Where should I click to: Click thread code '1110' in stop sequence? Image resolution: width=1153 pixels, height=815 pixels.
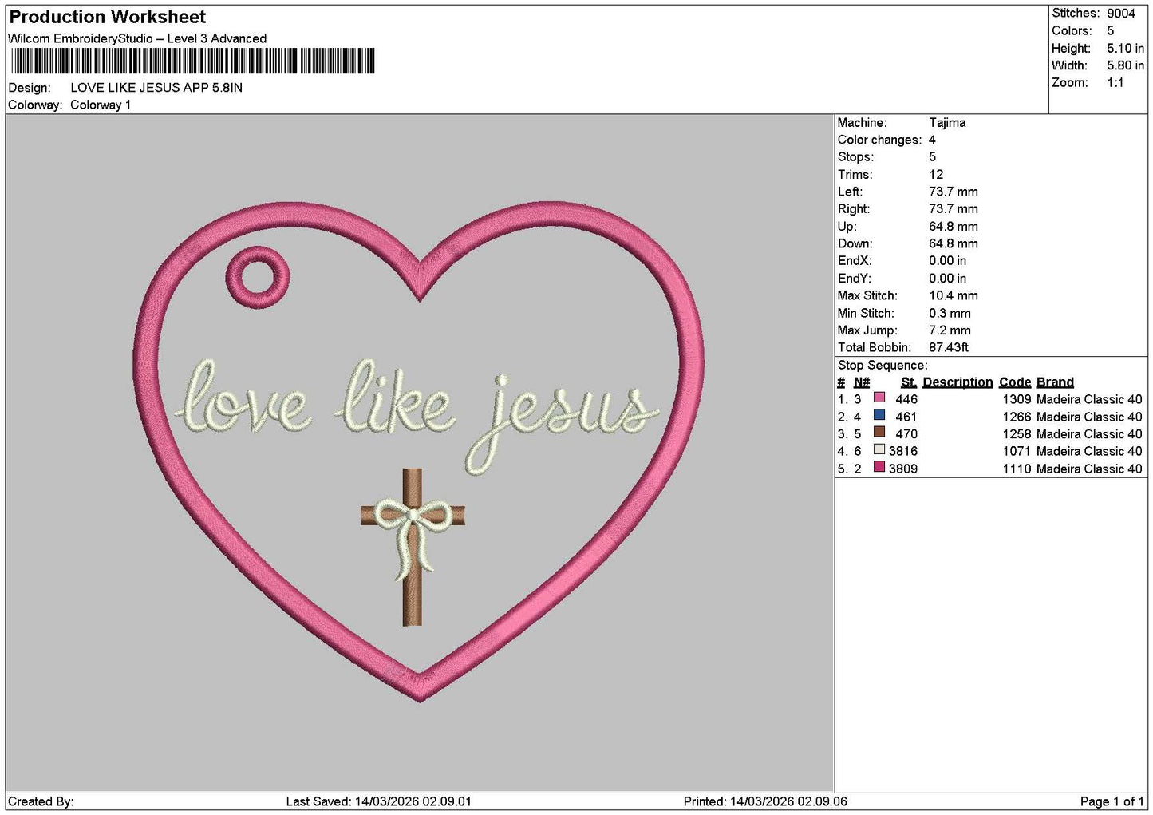point(1017,469)
